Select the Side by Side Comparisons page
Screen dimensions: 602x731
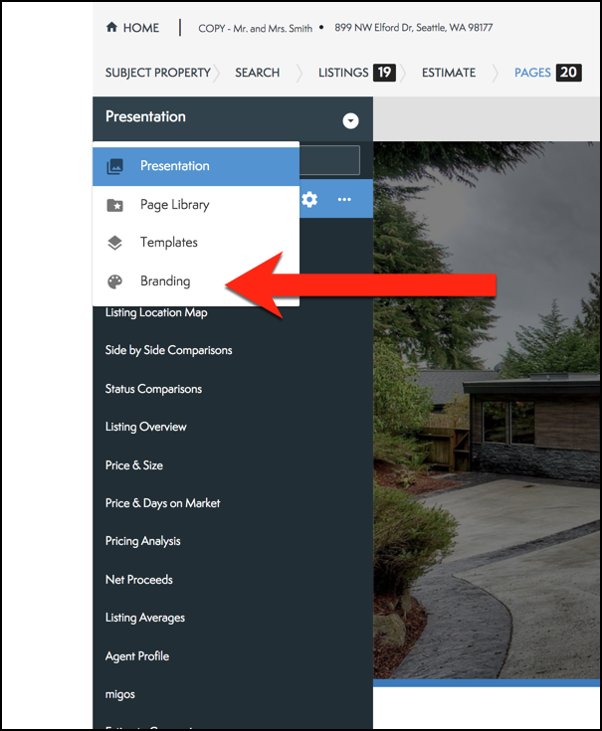[169, 350]
